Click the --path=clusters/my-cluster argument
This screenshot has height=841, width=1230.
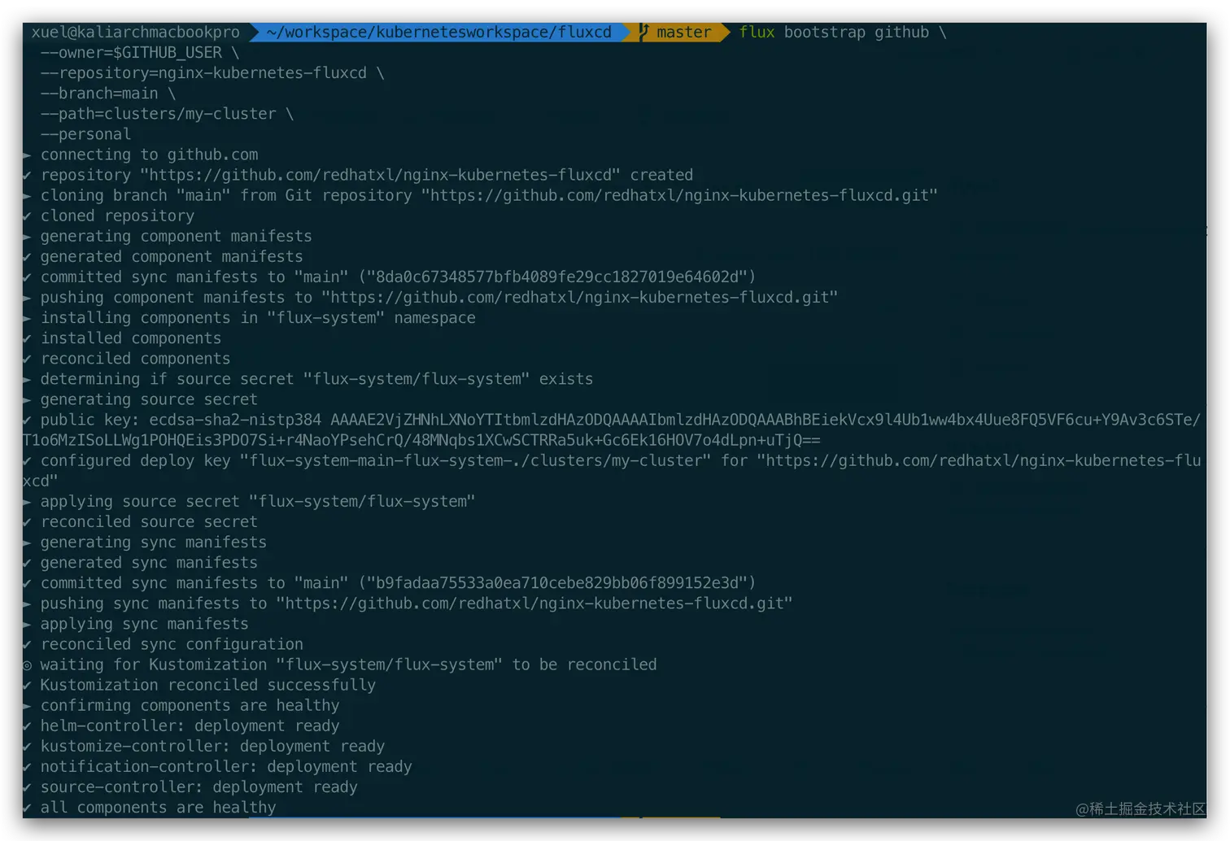coord(159,114)
